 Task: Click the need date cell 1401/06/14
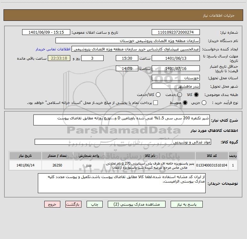(25, 165)
